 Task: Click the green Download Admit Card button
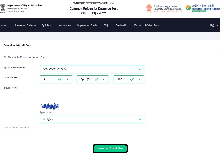[x=110, y=148]
